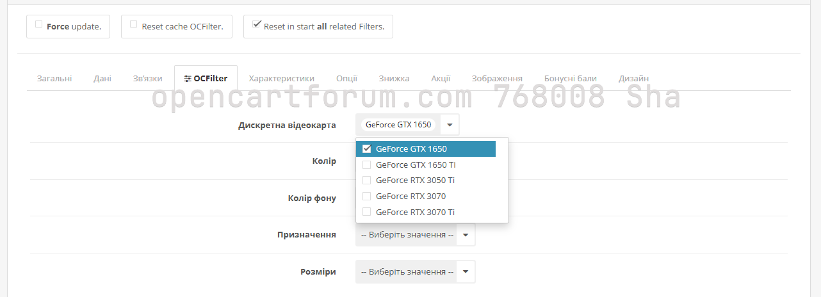Uncheck the GeForce GTX 1650 option

(367, 148)
